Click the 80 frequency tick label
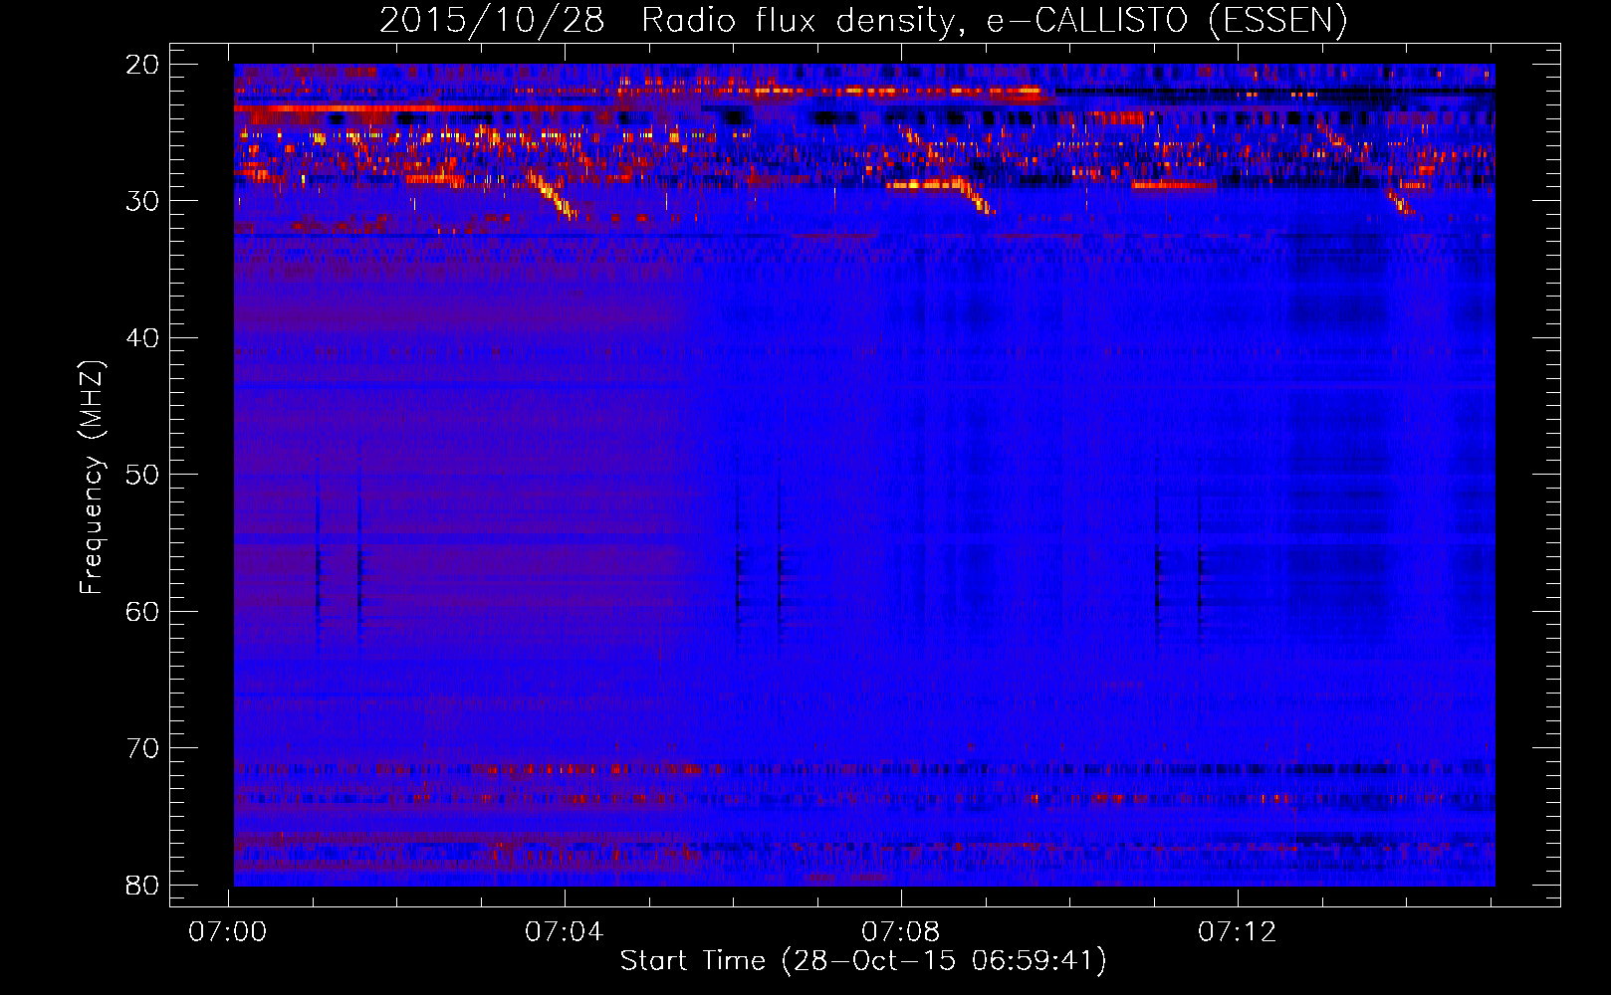Viewport: 1611px width, 995px height. pyautogui.click(x=142, y=886)
